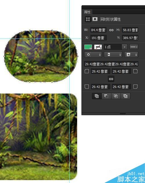Viewport: 145px width, 183px height.
Task: Open the stroke line join dropdown
Action: coord(131,54)
